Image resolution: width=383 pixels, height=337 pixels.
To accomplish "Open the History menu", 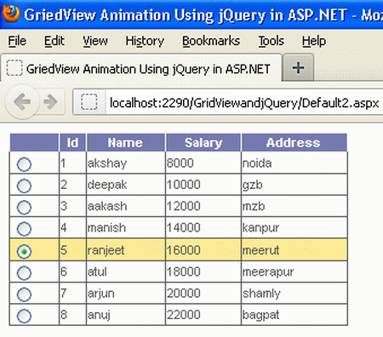I will pyautogui.click(x=145, y=41).
